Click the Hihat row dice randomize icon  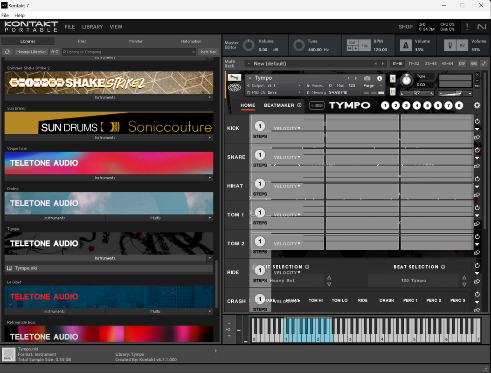[477, 195]
